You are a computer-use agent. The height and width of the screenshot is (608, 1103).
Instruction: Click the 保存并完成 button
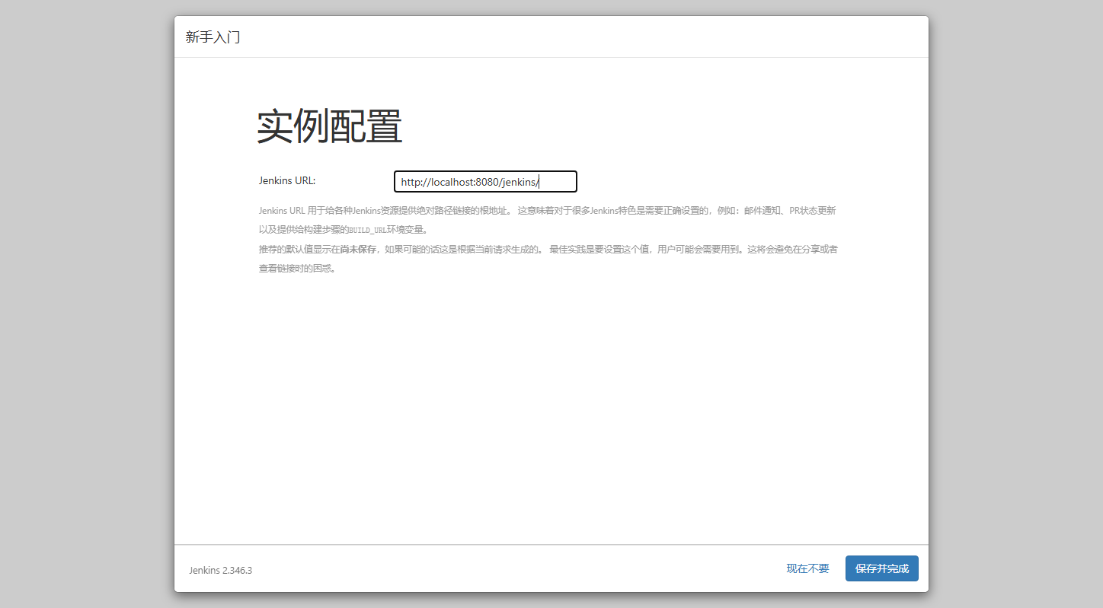(881, 568)
